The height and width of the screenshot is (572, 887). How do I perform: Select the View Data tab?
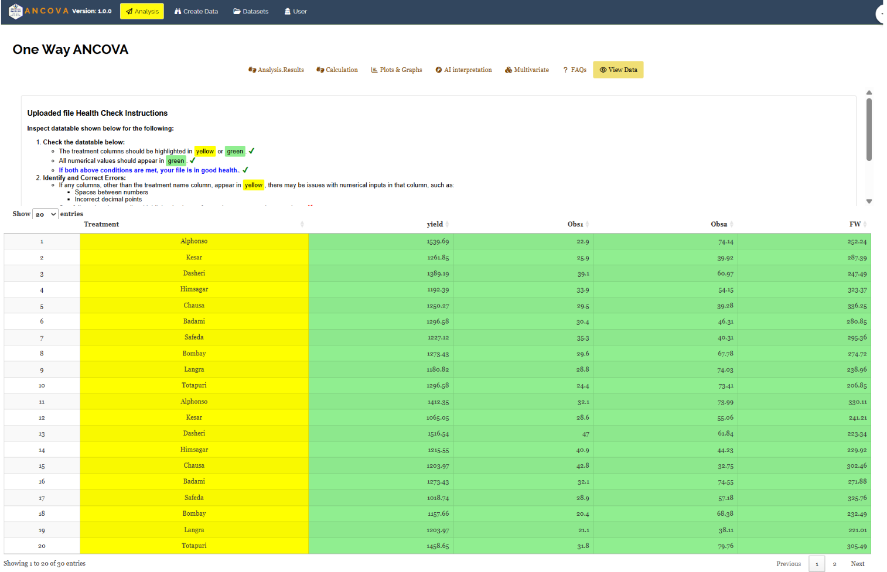[618, 70]
